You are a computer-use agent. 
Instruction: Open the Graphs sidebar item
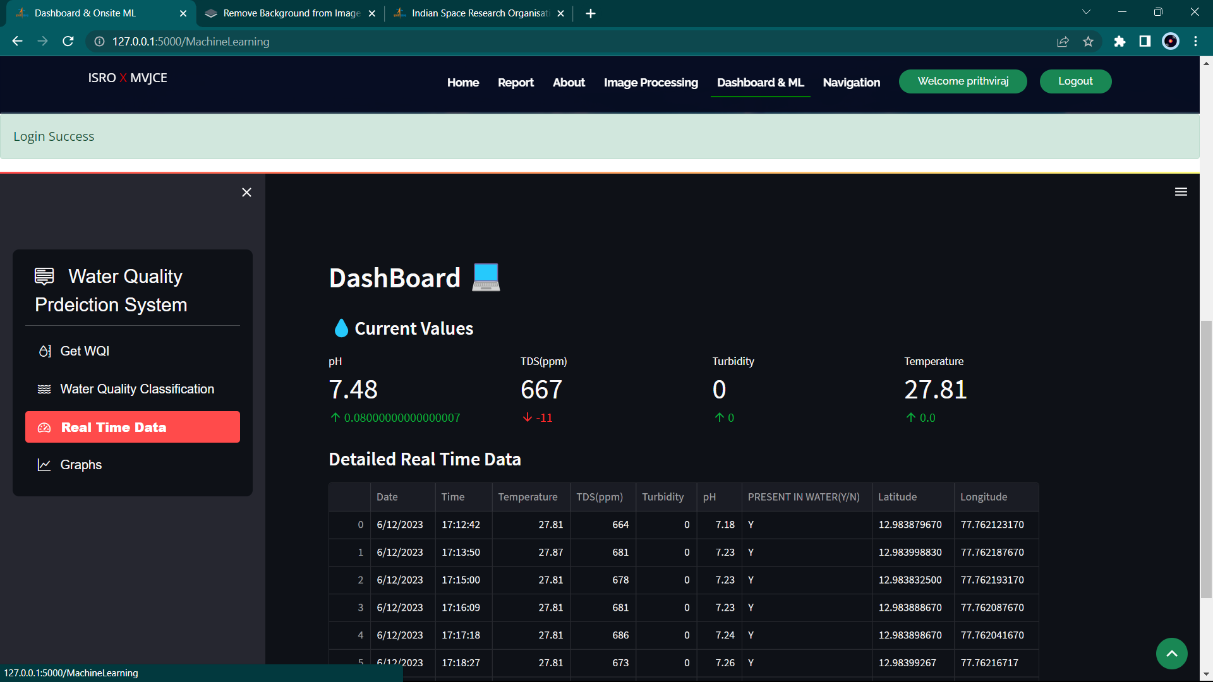pyautogui.click(x=133, y=465)
